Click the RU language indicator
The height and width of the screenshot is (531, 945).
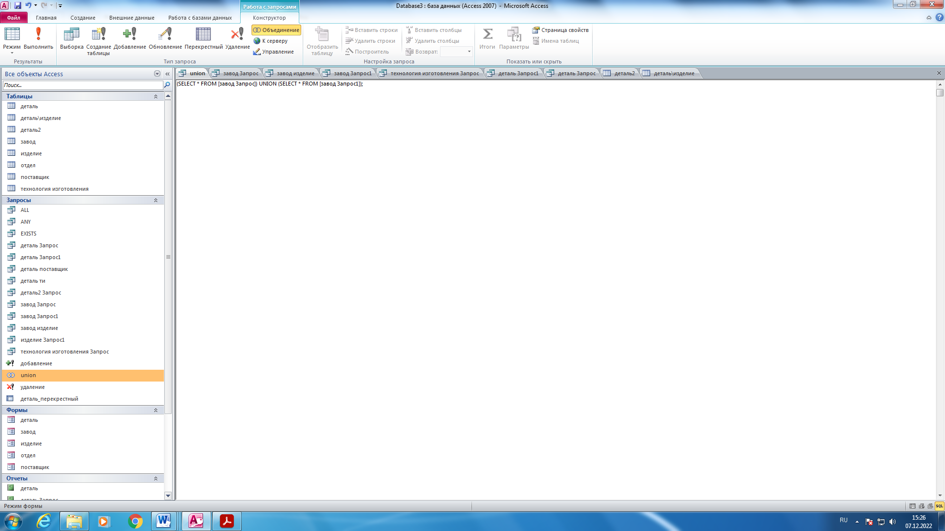[x=844, y=520]
